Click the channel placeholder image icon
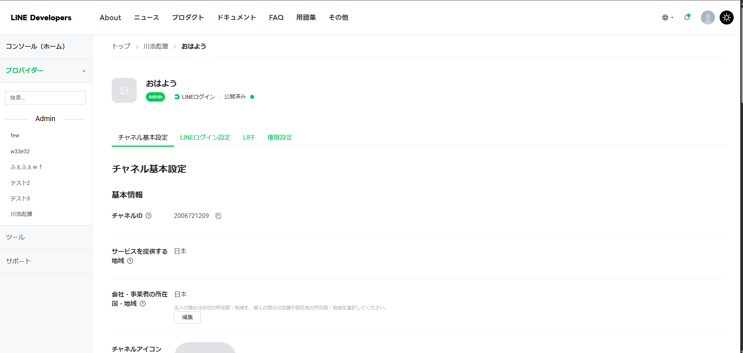 (x=124, y=90)
